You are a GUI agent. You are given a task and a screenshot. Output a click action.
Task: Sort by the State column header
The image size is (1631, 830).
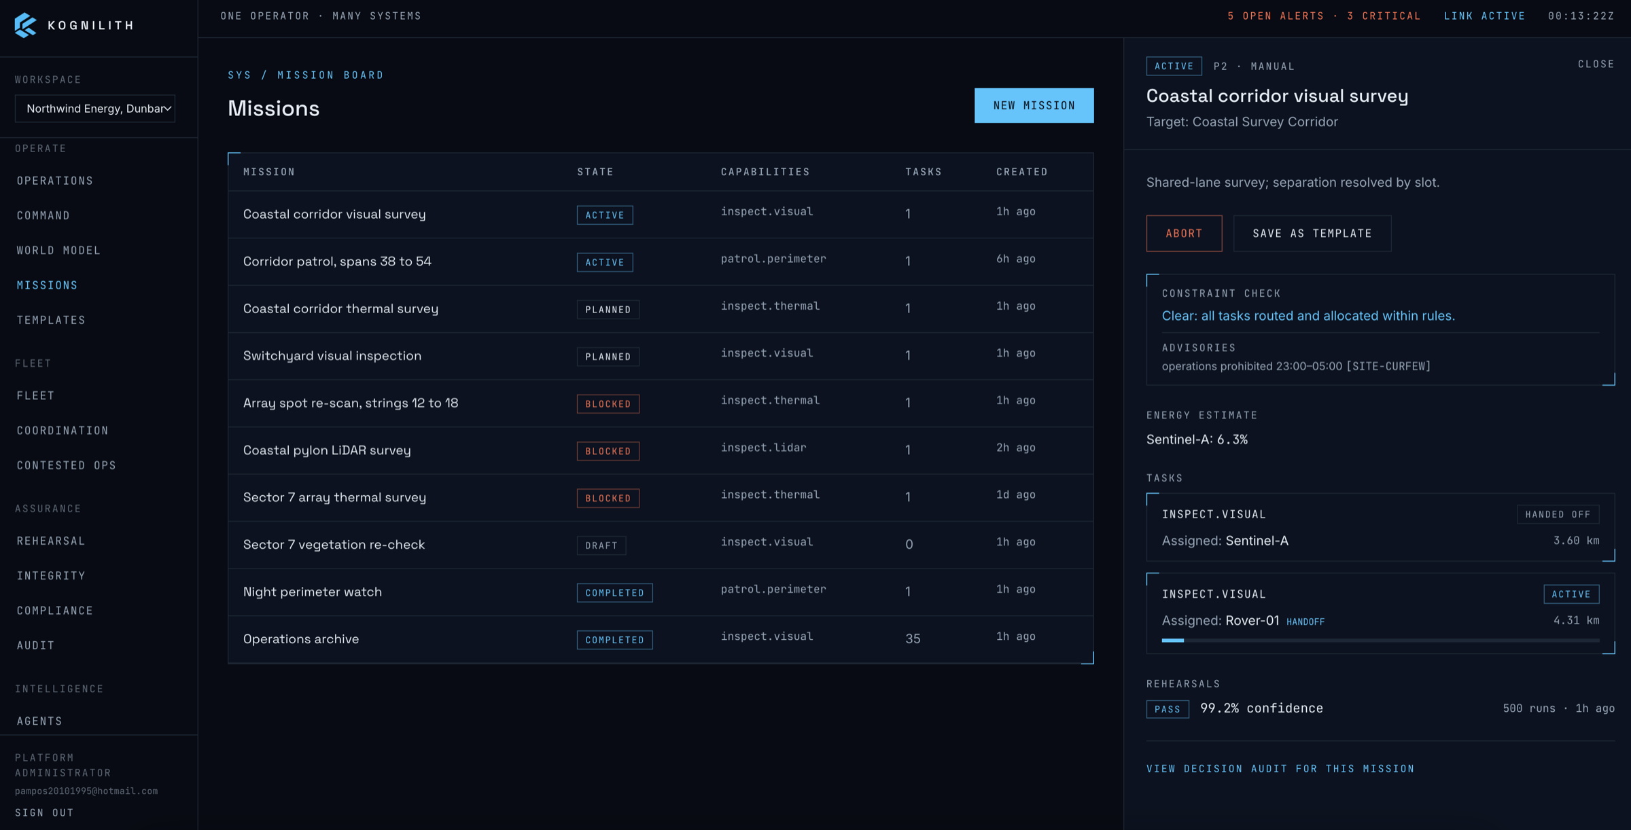click(595, 172)
